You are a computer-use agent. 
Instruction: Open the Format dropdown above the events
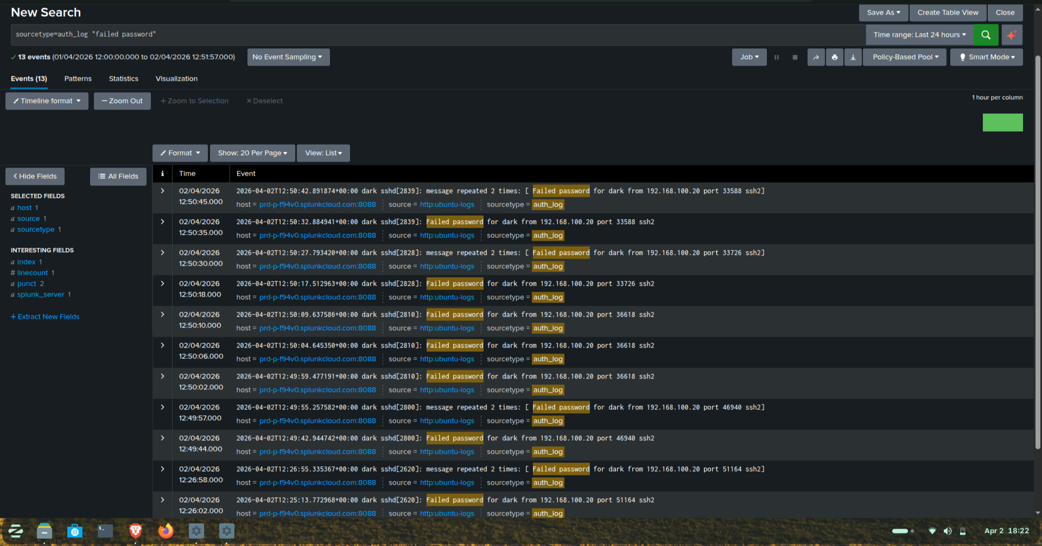click(x=180, y=153)
